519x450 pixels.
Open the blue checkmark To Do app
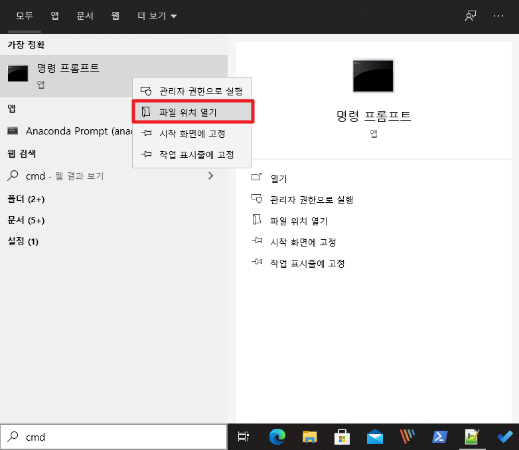pos(505,437)
